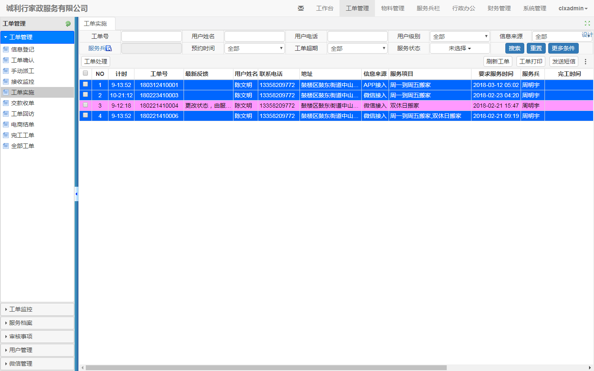Viewport: 594px width, 371px height.
Task: Click the document icon next to 信息登记
Action: [6, 49]
